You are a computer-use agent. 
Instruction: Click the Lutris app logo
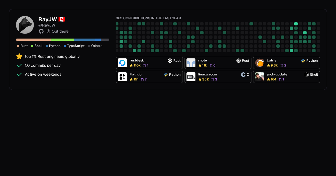tap(260, 63)
